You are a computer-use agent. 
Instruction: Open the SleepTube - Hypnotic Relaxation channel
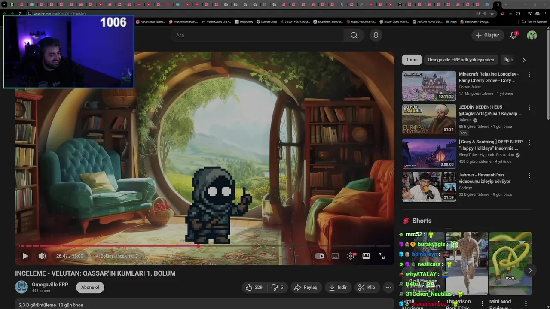tap(486, 155)
